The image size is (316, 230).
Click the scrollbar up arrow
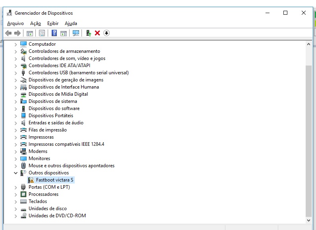coord(308,44)
